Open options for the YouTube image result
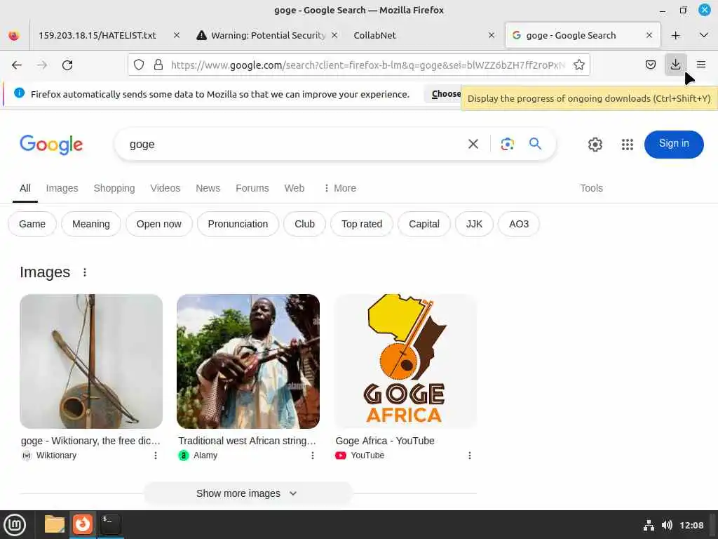Image resolution: width=718 pixels, height=539 pixels. (x=469, y=455)
